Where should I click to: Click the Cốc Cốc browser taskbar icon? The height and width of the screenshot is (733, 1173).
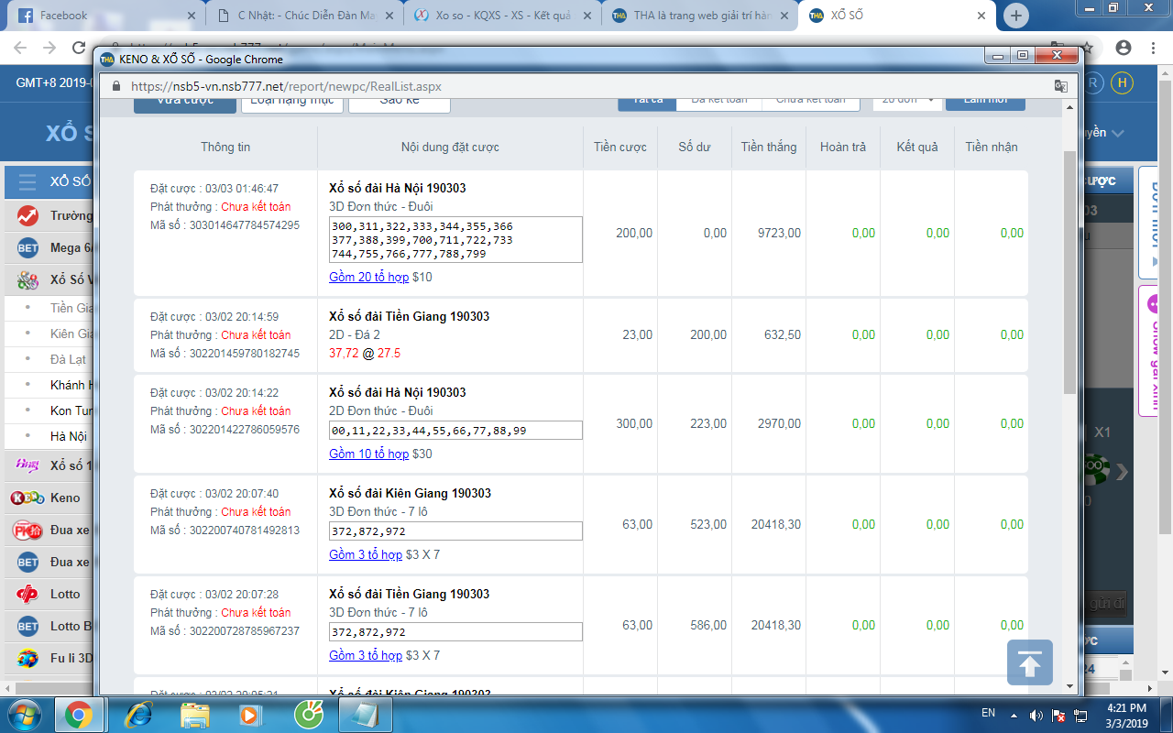(x=307, y=714)
